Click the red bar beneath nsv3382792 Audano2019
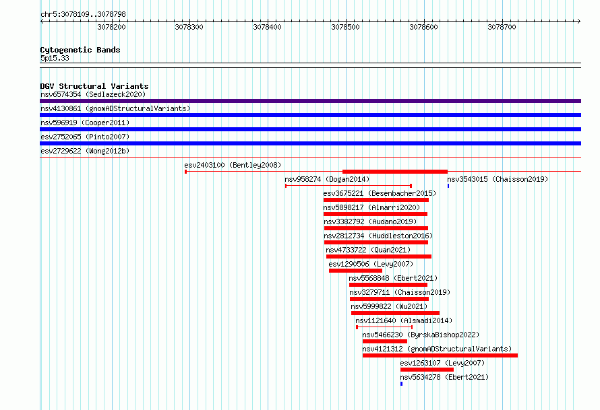The height and width of the screenshot is (410, 600). point(376,228)
